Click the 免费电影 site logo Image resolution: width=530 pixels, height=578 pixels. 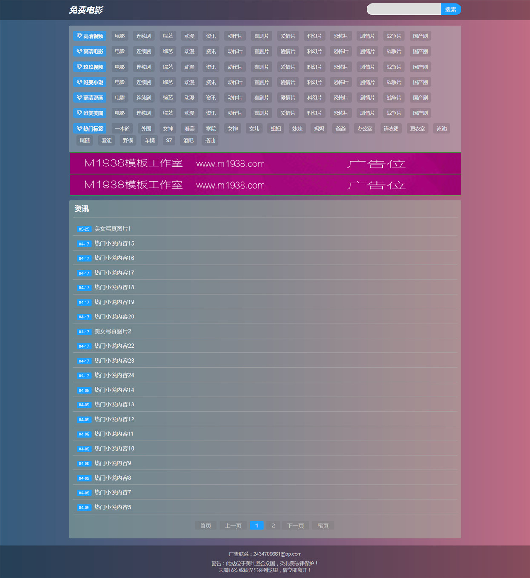pos(86,10)
